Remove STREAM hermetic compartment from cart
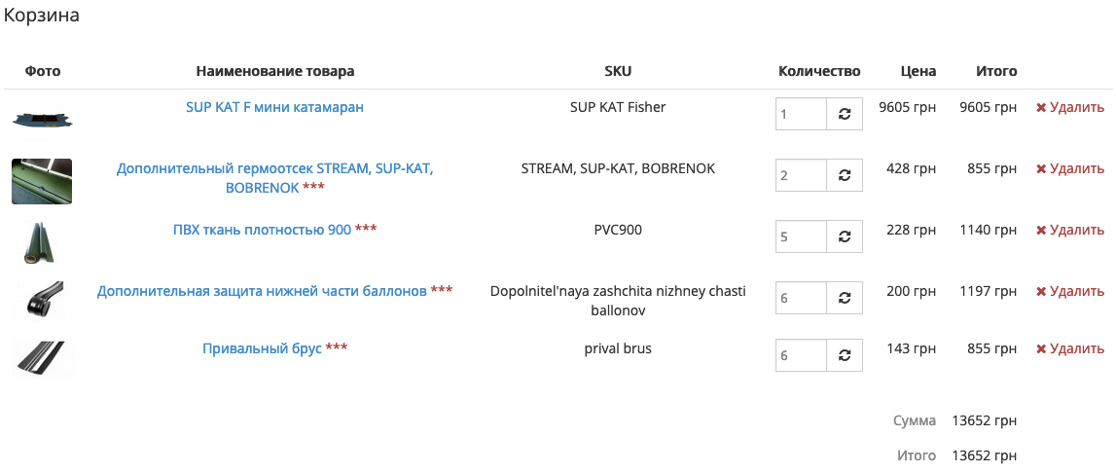1116x473 pixels. pyautogui.click(x=1070, y=169)
